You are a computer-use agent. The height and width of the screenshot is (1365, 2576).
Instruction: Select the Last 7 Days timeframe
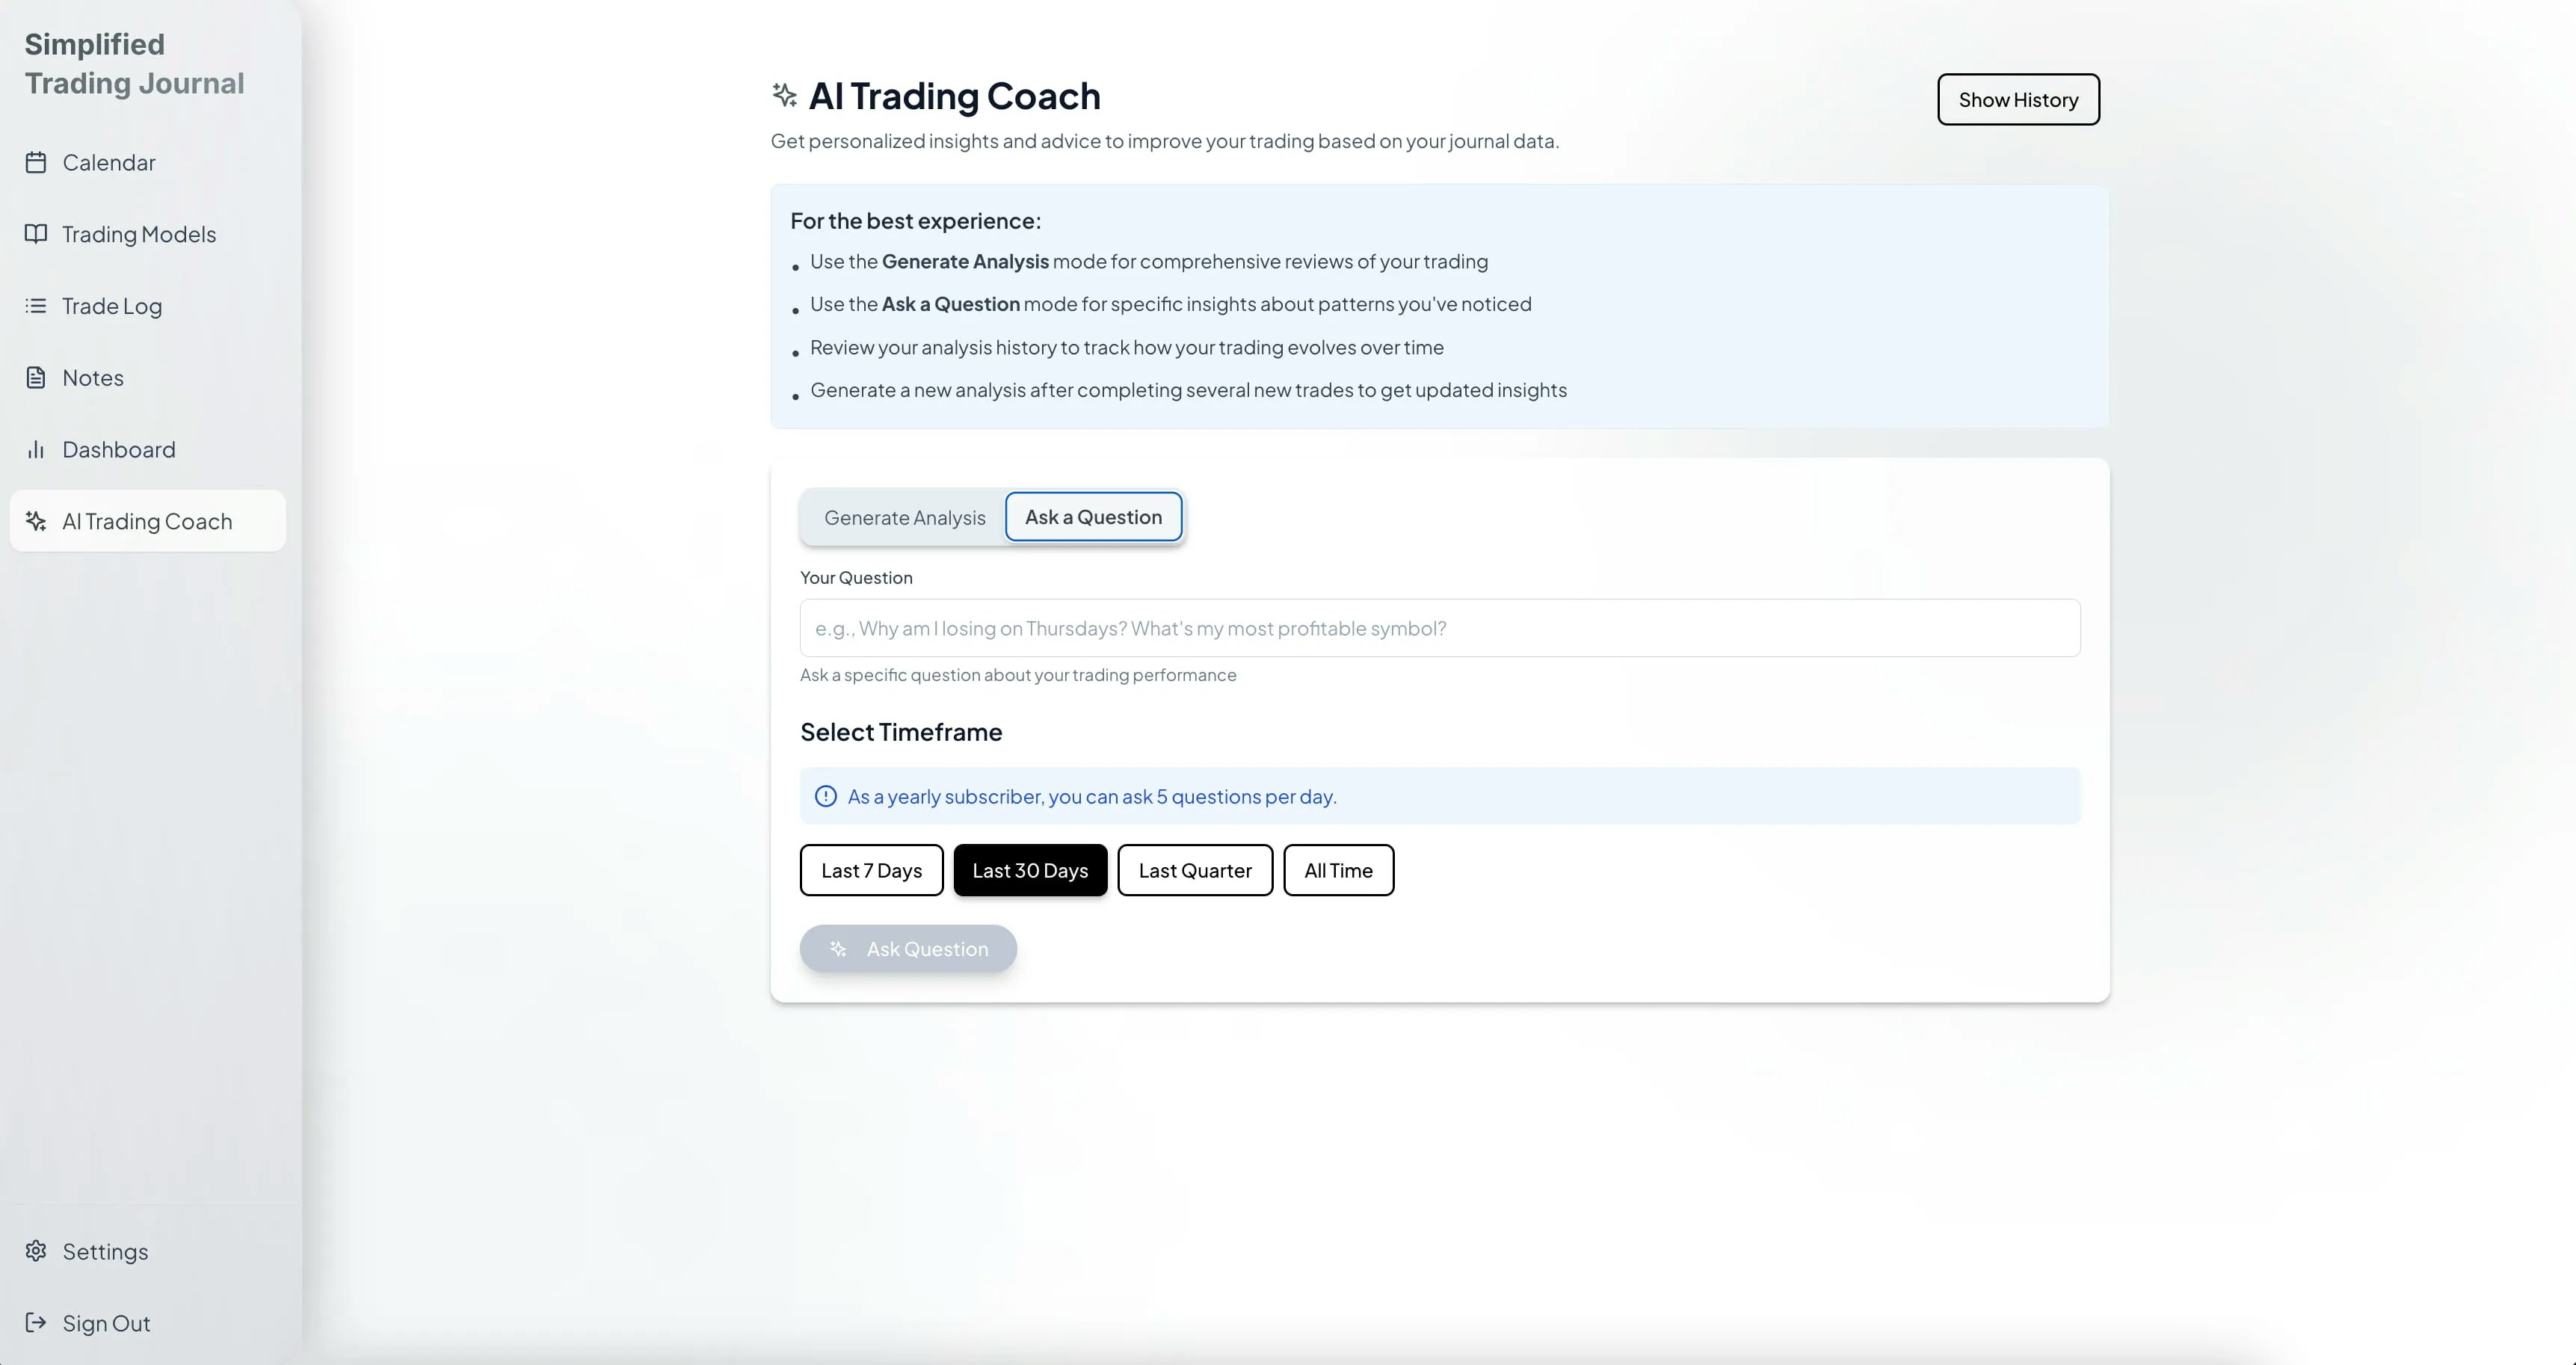871,870
